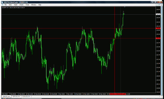Minimize the EURJPY chart child window
Image resolution: width=164 pixels, height=99 pixels.
click(157, 5)
